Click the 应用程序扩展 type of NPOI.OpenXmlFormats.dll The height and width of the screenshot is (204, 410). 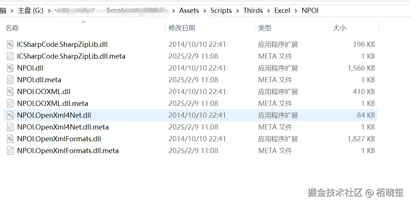(278, 139)
